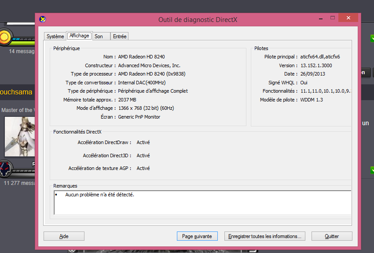The width and height of the screenshot is (374, 253).
Task: Click the Fonctionnalités 11.1,11.0,10.1 value
Action: [326, 91]
